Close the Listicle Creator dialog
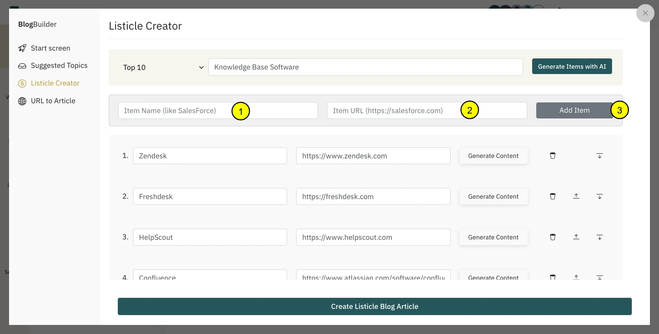 pos(645,13)
